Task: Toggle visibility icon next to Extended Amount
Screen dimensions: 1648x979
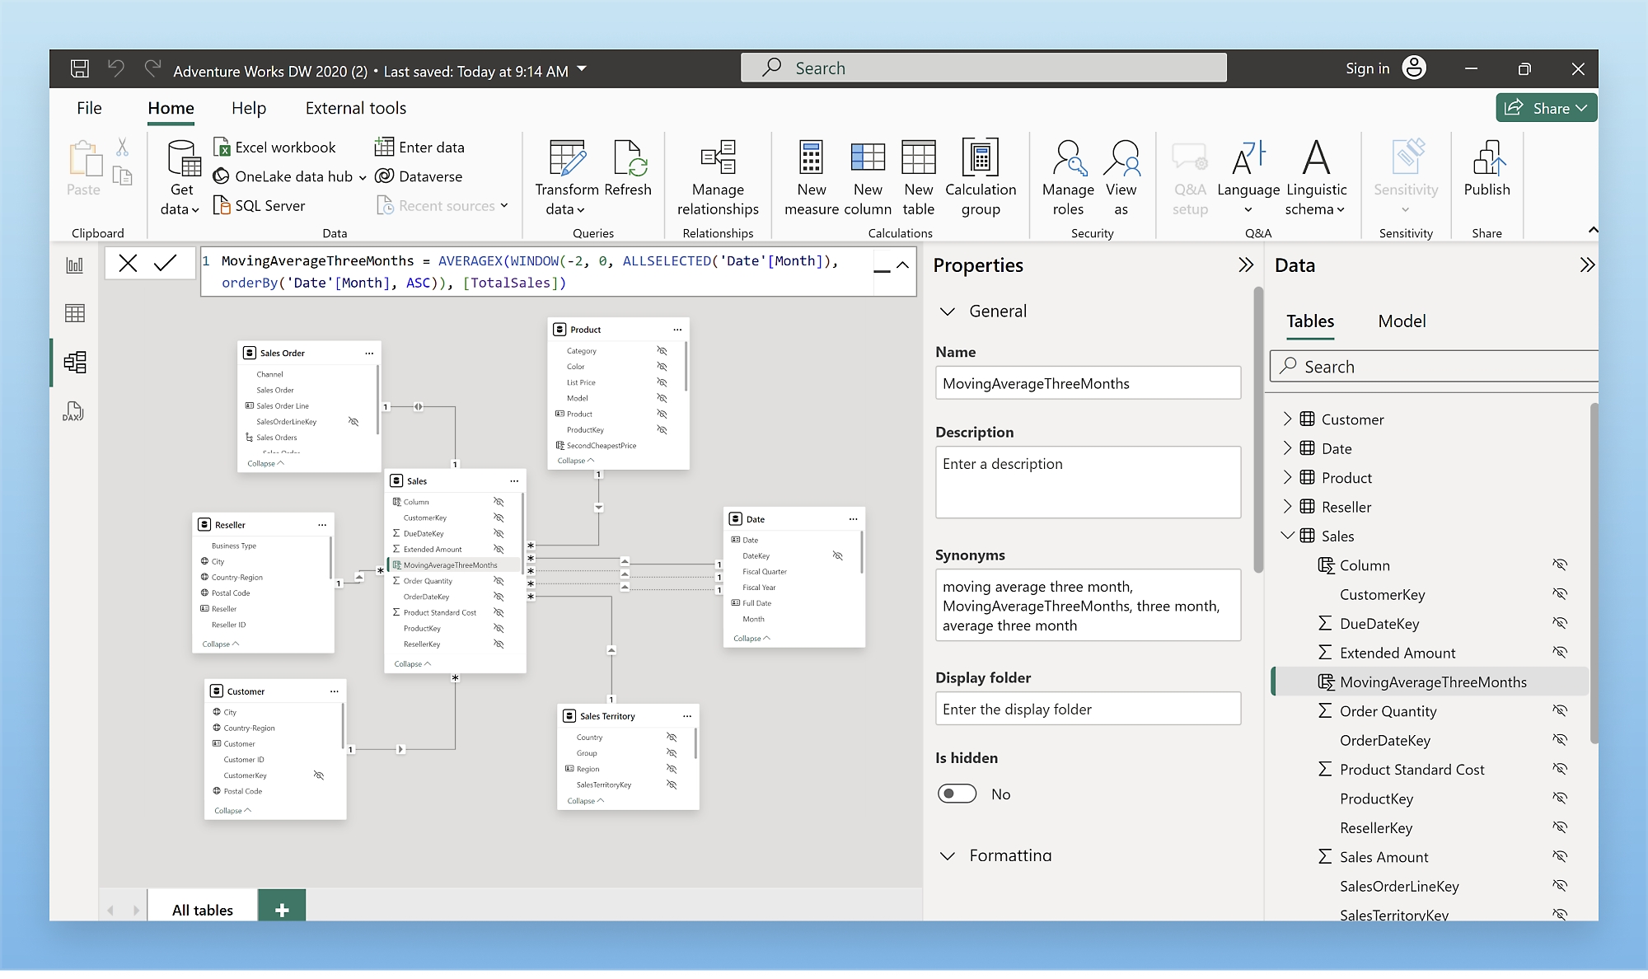Action: (1561, 653)
